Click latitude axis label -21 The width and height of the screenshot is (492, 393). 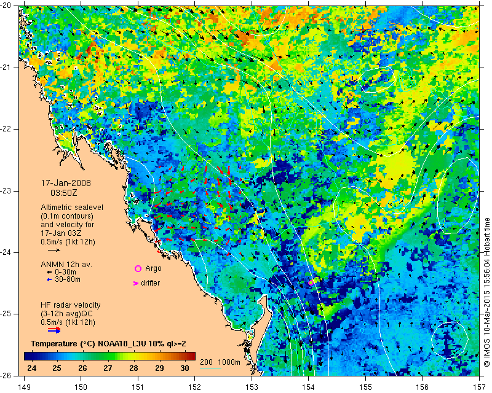click(x=6, y=68)
